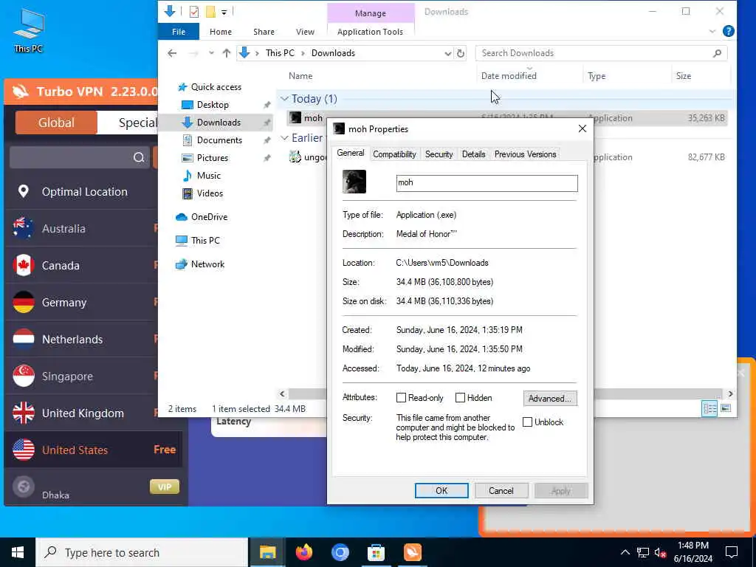Show hidden system tray icons
Image resolution: width=756 pixels, height=567 pixels.
625,552
